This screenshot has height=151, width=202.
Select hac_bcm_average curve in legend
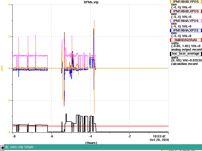point(186,54)
